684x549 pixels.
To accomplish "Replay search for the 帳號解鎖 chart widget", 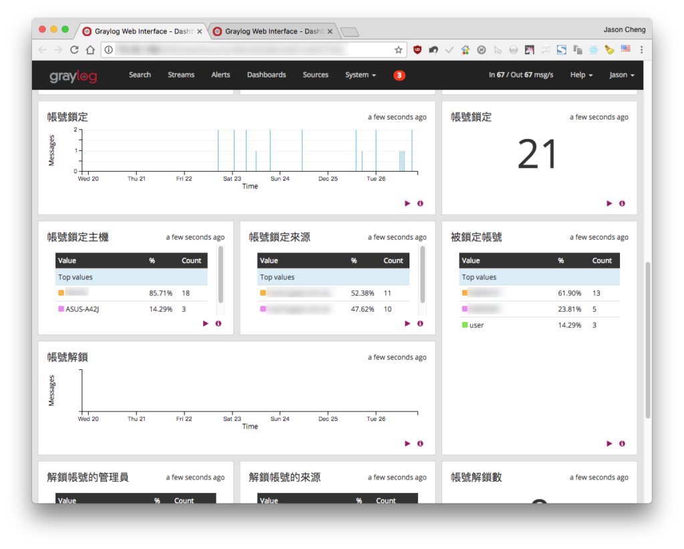I will point(407,443).
